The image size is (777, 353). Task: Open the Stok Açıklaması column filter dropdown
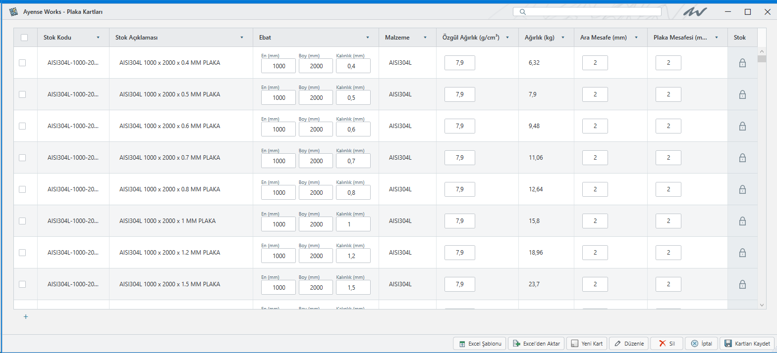[x=242, y=38]
